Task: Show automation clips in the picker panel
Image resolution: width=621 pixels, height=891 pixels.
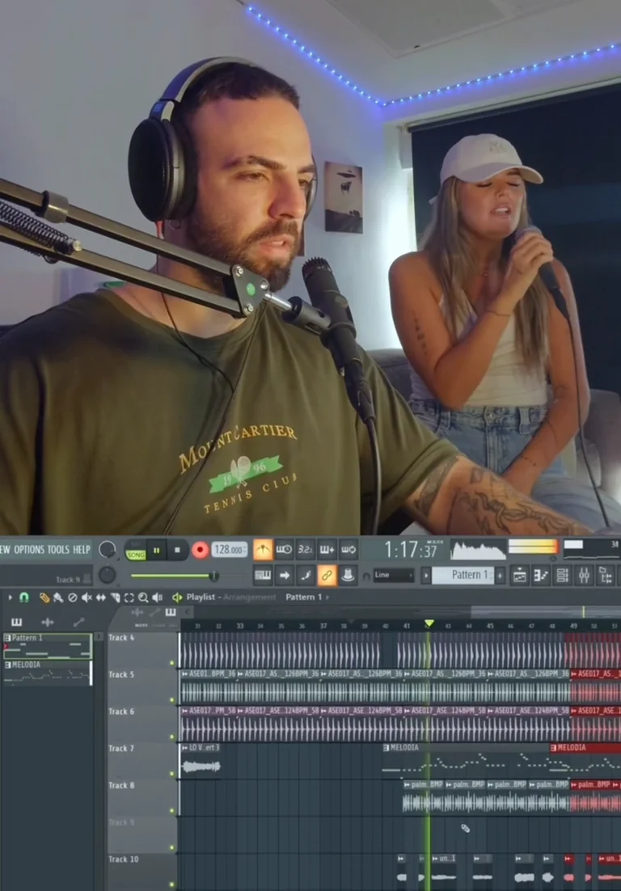Action: tap(78, 622)
